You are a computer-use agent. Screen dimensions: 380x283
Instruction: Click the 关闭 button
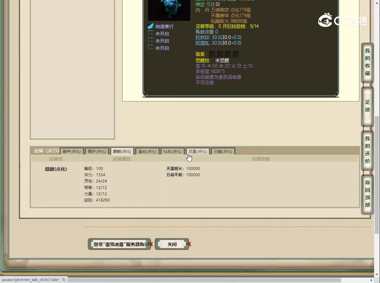172,244
